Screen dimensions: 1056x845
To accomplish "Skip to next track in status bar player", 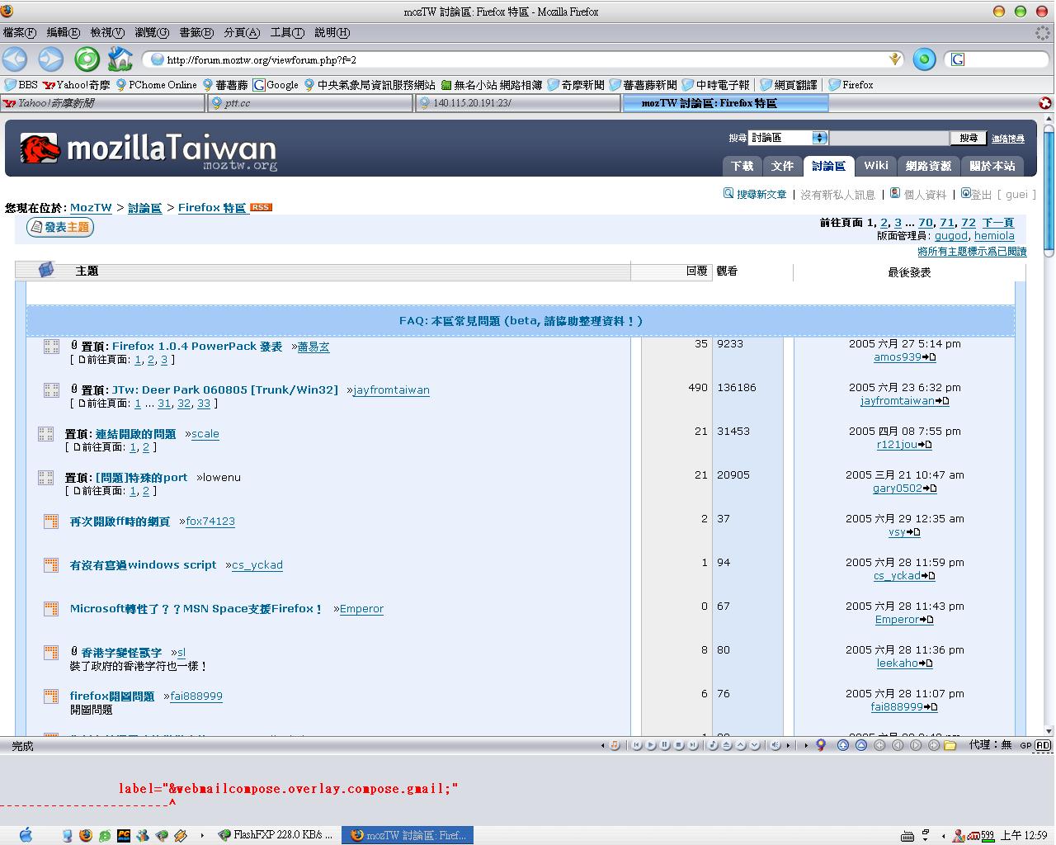I will (693, 745).
